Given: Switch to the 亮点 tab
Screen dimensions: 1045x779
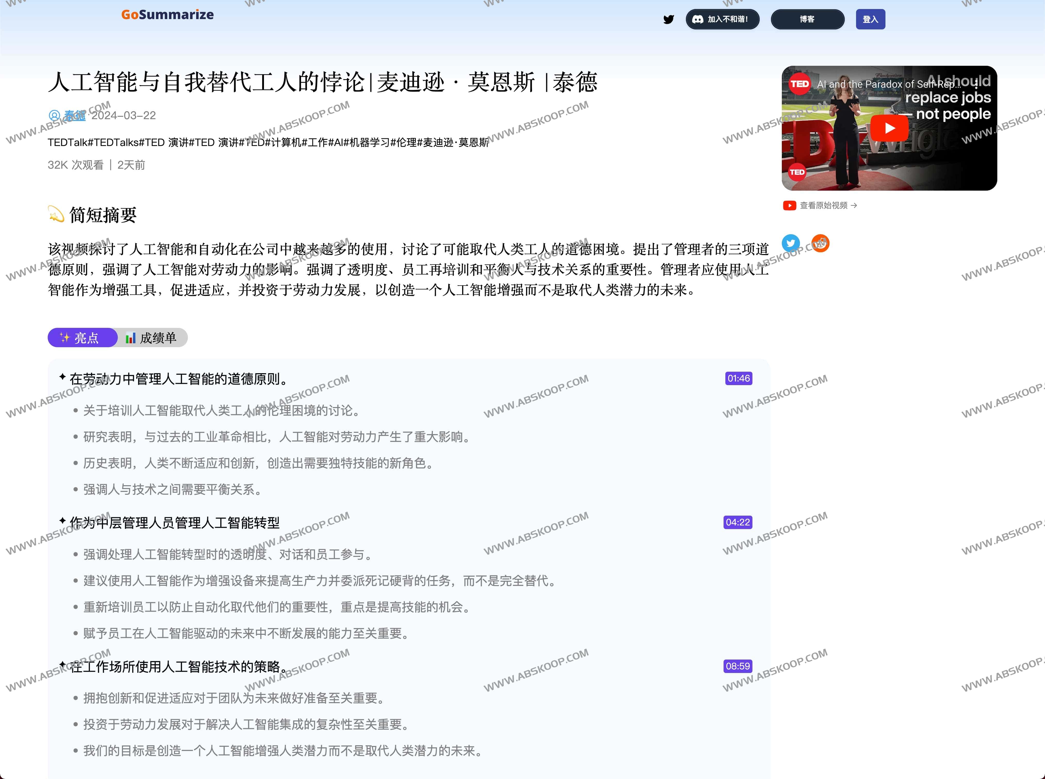Looking at the screenshot, I should pyautogui.click(x=82, y=338).
